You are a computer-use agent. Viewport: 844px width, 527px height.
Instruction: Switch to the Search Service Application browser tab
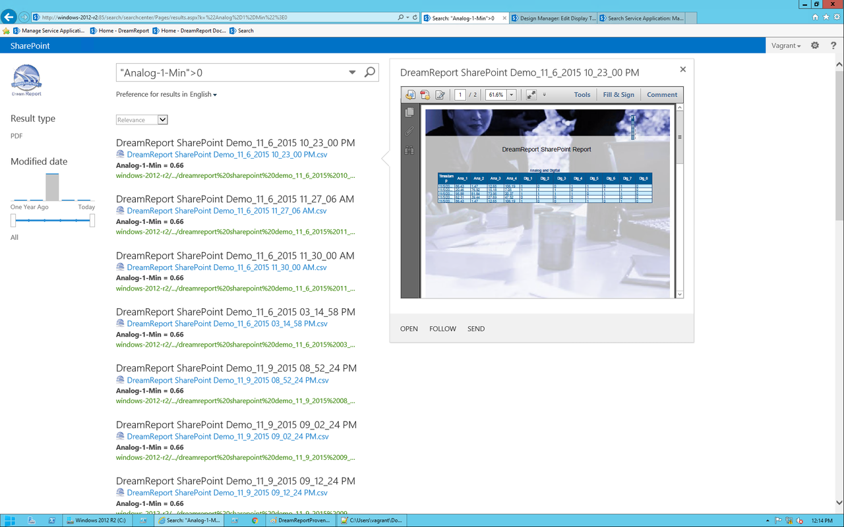641,18
